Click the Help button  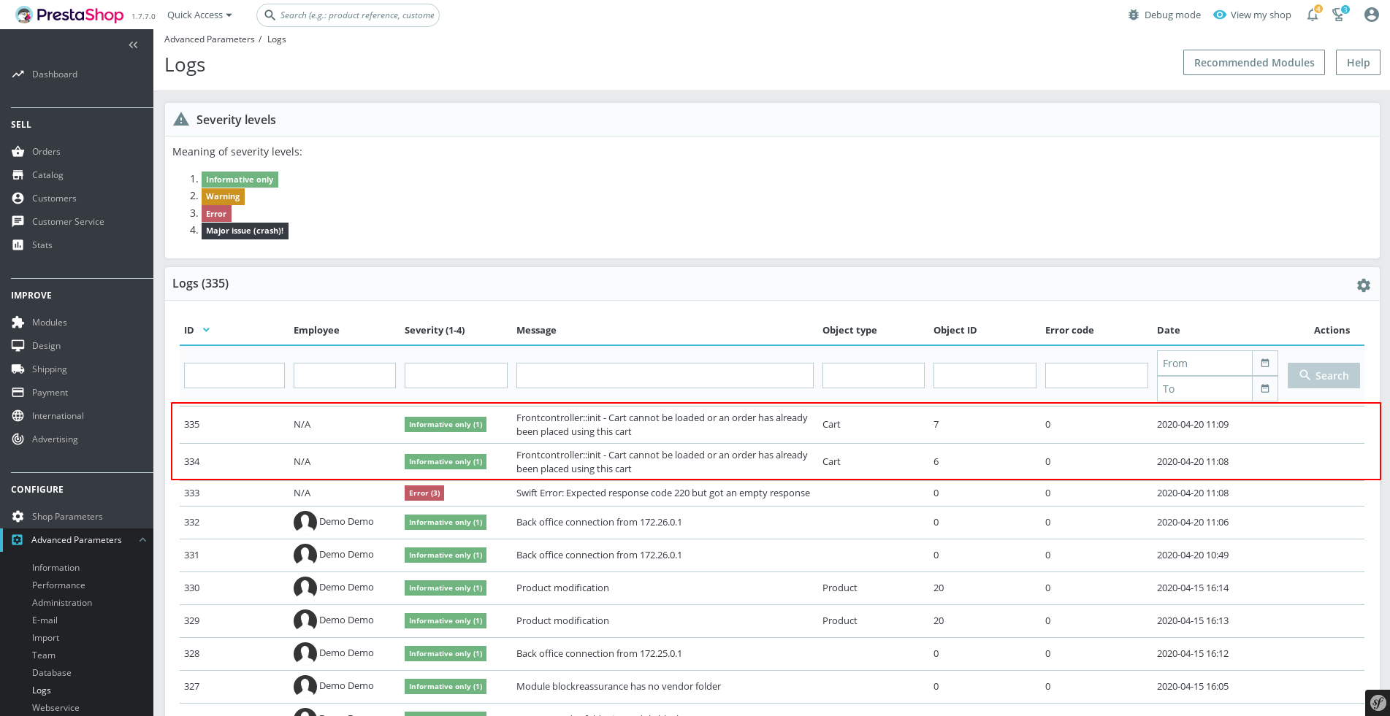(1358, 63)
